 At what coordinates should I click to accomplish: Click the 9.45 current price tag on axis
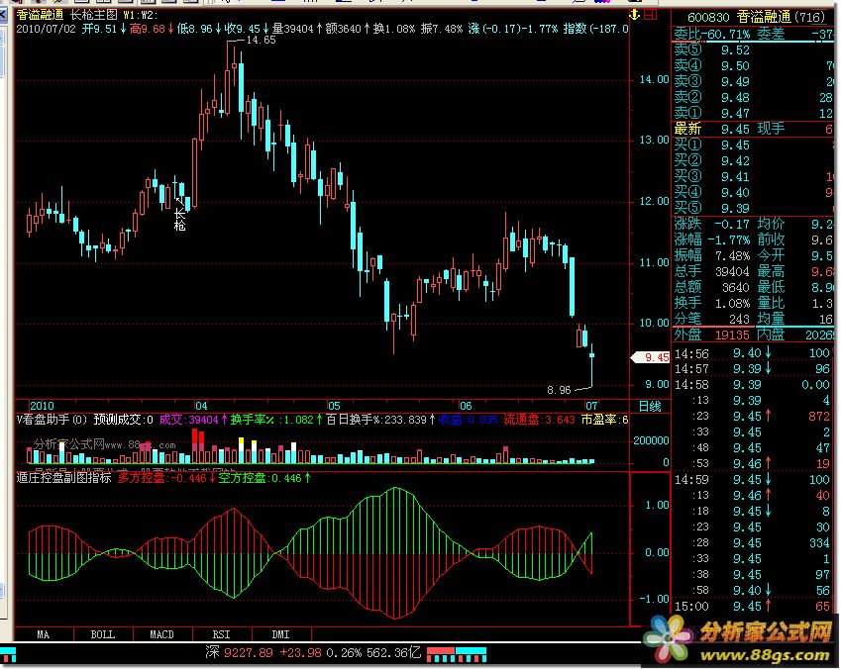click(x=654, y=357)
